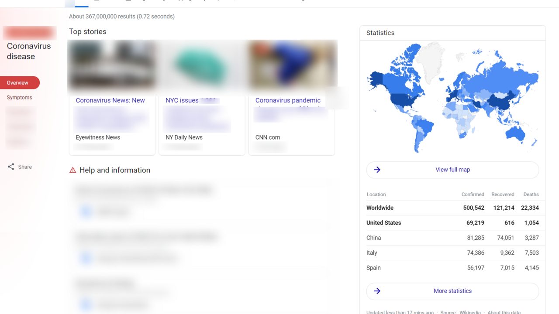Click China confirmed value 81,285

pos(476,238)
